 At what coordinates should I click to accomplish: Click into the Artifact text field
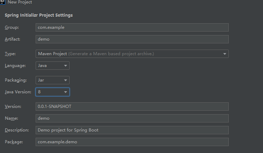(132, 39)
